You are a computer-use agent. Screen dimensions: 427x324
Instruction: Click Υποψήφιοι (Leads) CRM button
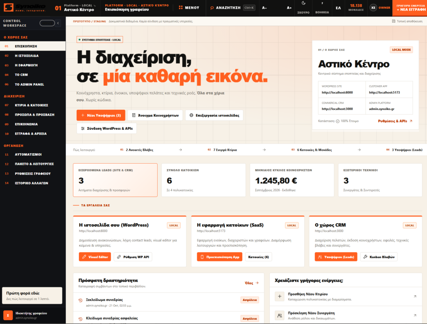coord(336,257)
